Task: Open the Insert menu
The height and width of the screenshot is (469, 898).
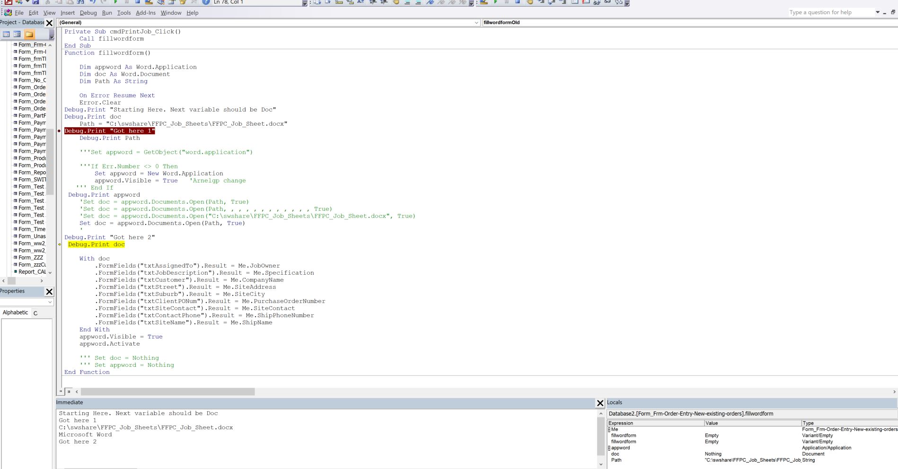Action: pyautogui.click(x=68, y=13)
